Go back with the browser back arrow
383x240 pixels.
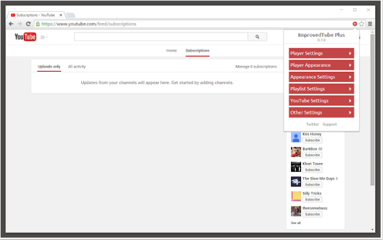11,24
